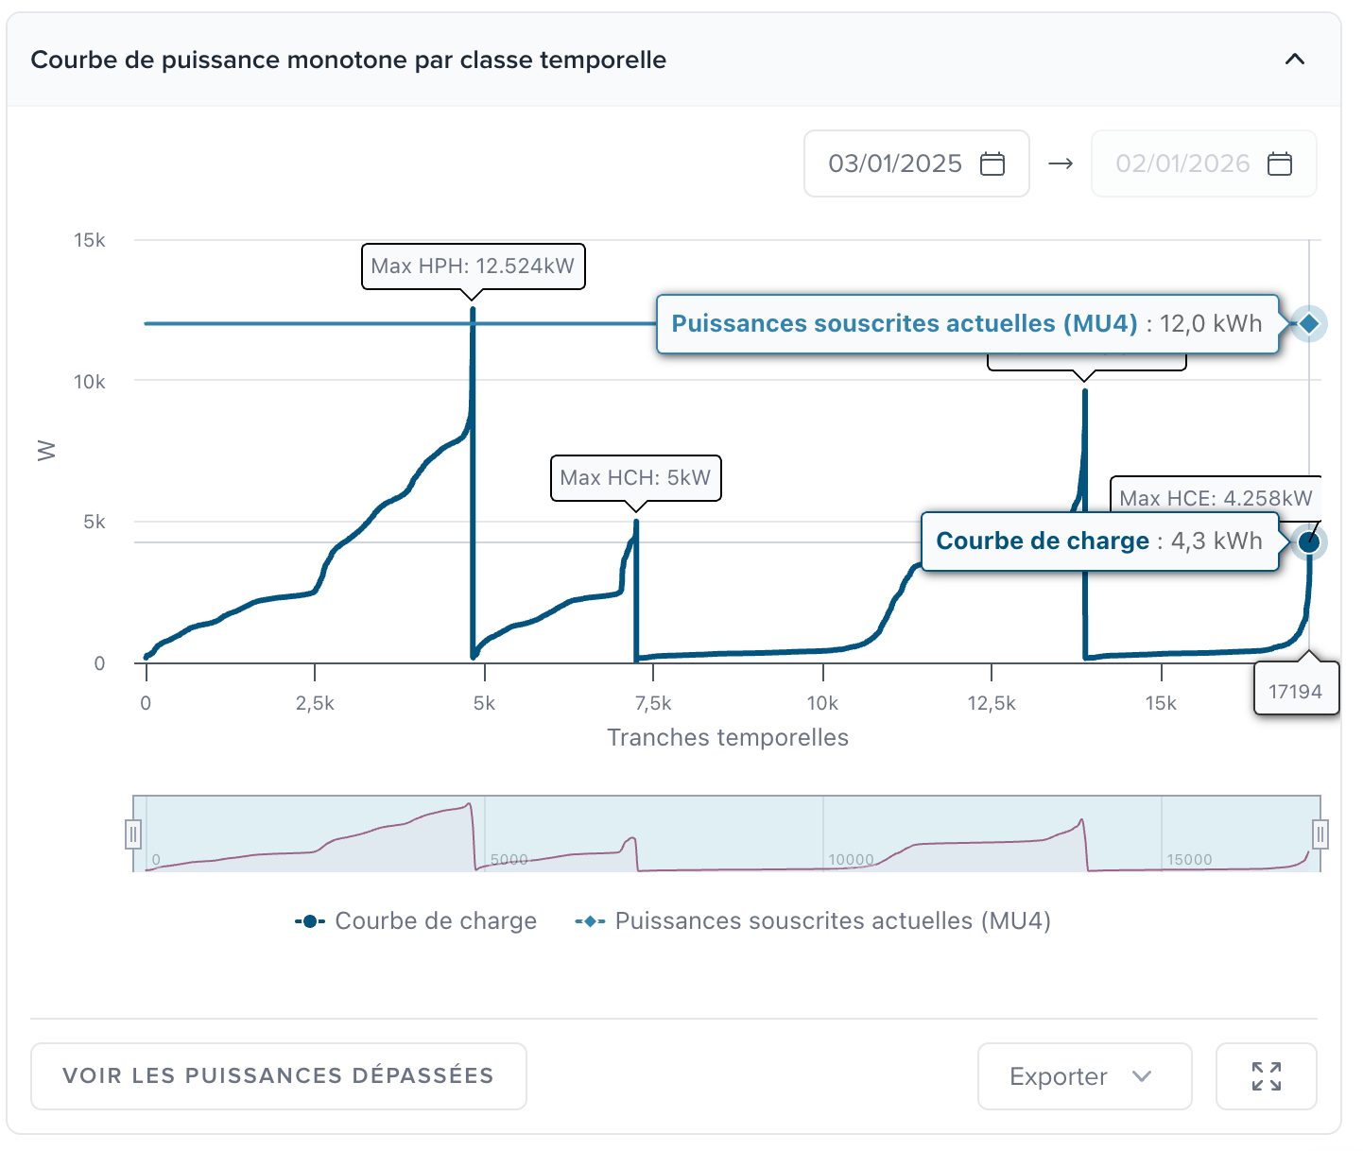Click the Tranches temporelles axis label
This screenshot has width=1363, height=1151.
[729, 737]
